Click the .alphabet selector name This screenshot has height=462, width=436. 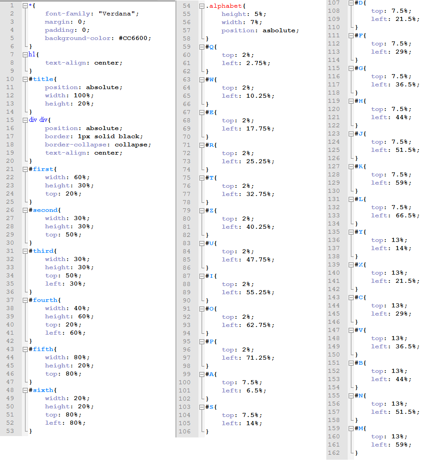click(x=226, y=6)
